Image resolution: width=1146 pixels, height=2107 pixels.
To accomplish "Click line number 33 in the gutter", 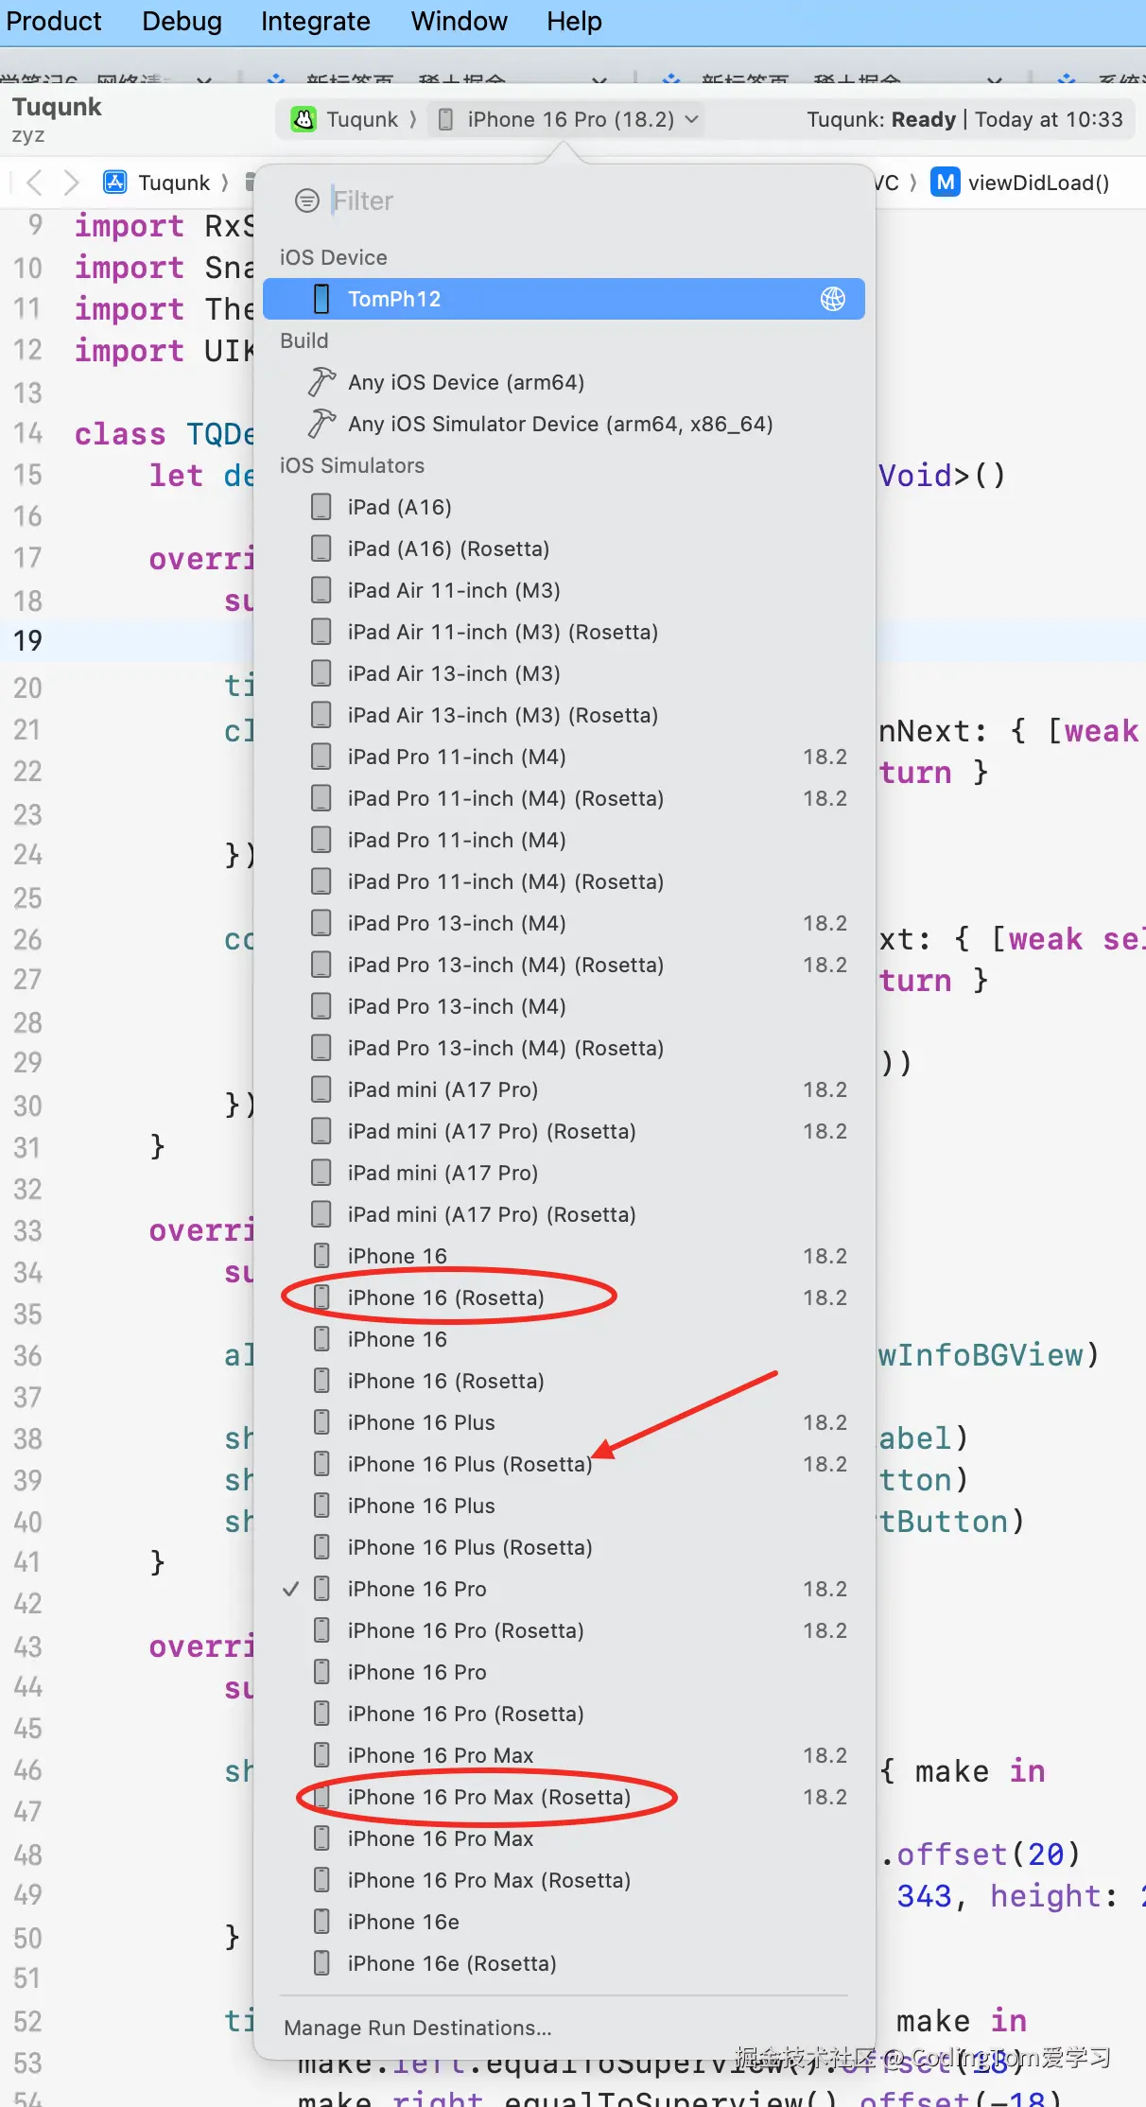I will click(28, 1231).
